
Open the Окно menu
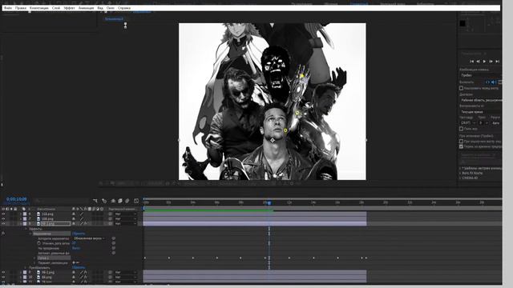click(111, 8)
